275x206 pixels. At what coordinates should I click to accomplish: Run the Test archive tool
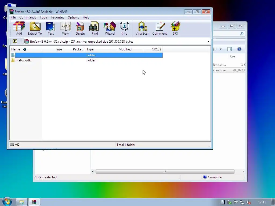click(x=51, y=28)
